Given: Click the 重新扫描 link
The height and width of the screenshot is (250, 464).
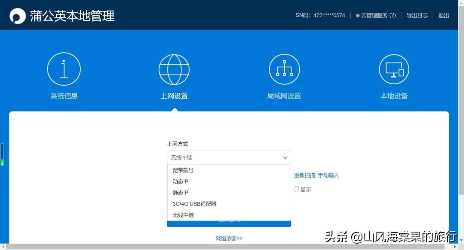Looking at the screenshot, I should pyautogui.click(x=305, y=175).
